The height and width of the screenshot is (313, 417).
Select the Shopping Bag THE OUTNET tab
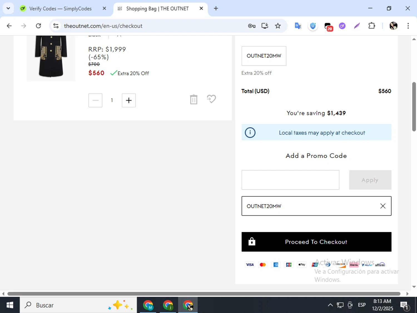point(157,9)
